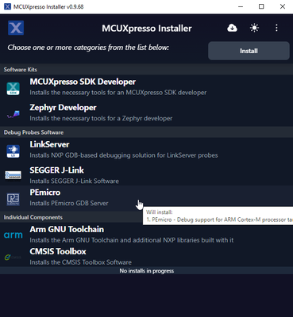Select the SEGGER J-Link entry title
The width and height of the screenshot is (293, 317).
(x=56, y=170)
